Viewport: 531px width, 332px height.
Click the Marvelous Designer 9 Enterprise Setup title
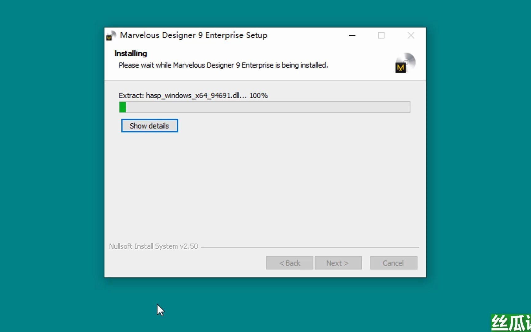[x=194, y=35]
